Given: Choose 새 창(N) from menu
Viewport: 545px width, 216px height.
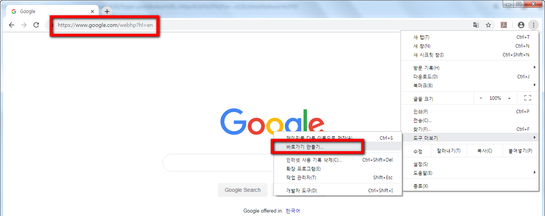Looking at the screenshot, I should [x=470, y=46].
